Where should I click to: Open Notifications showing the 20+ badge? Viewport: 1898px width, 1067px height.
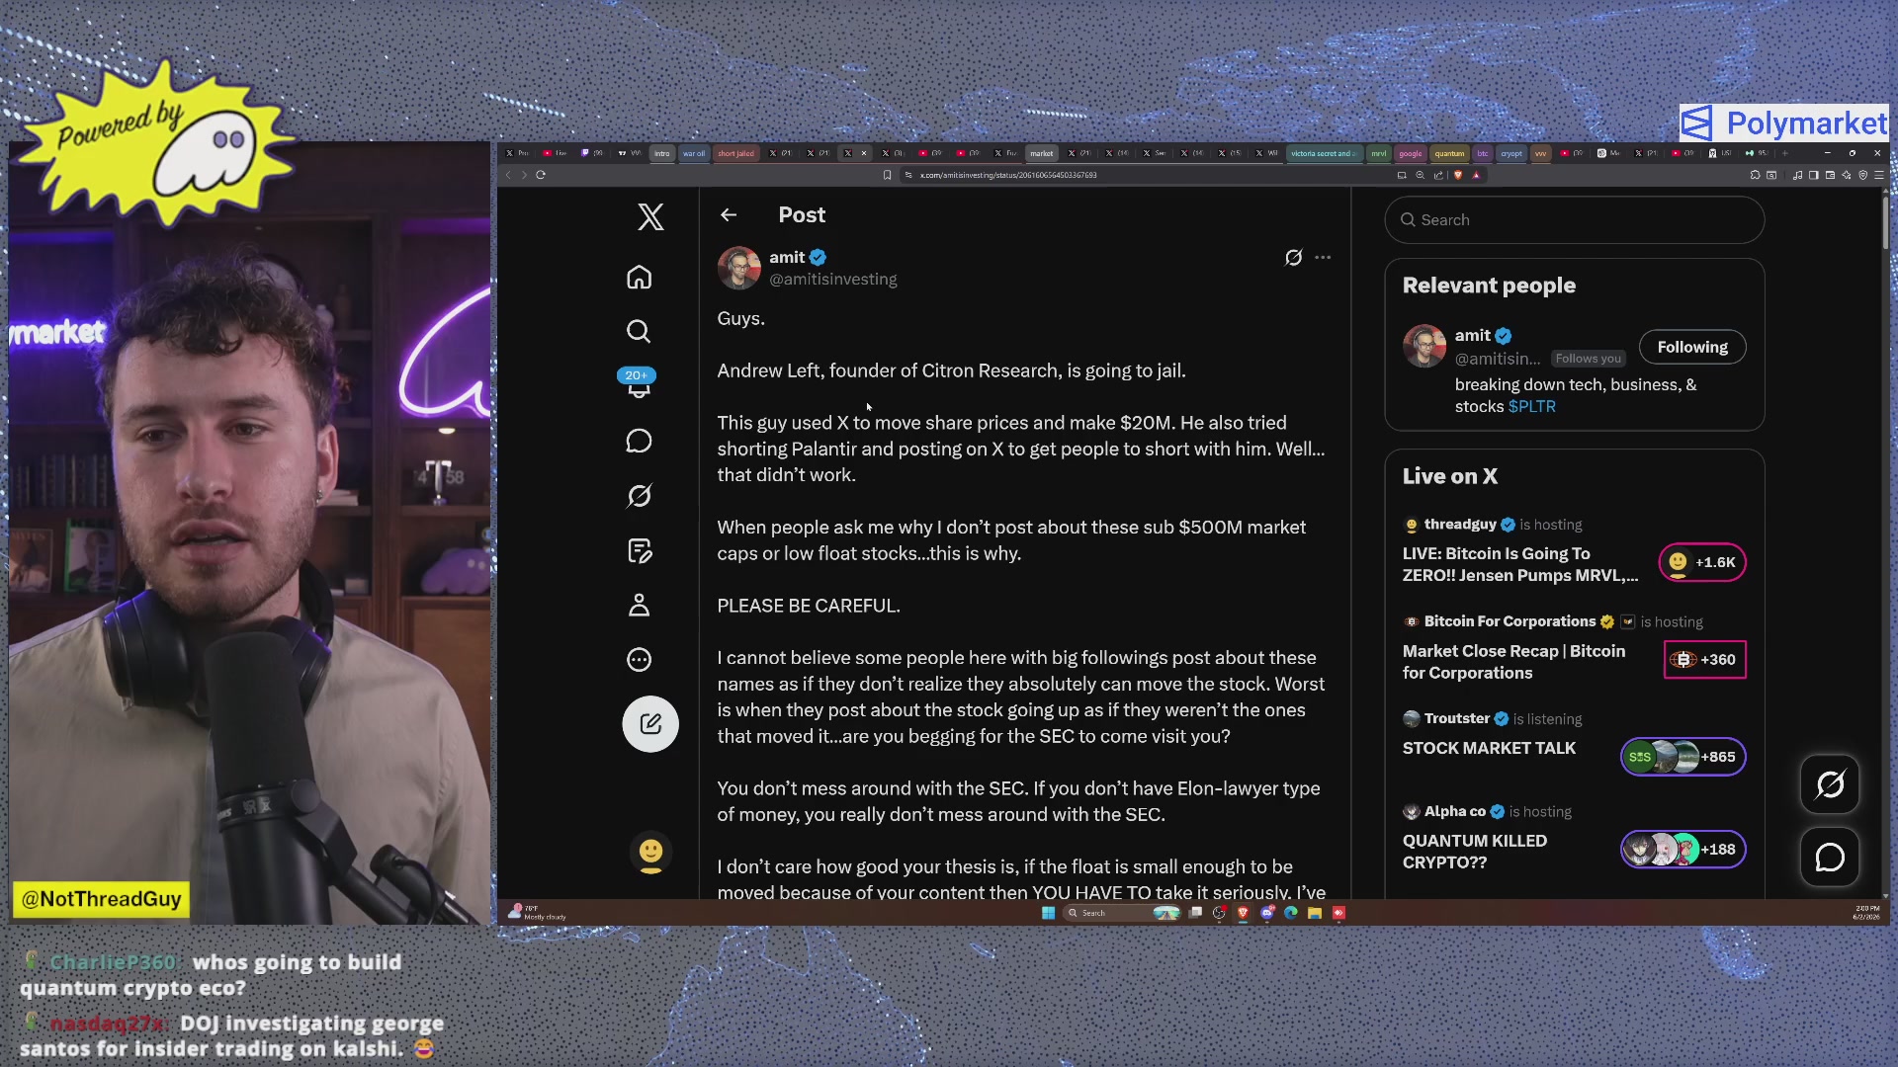tap(639, 384)
